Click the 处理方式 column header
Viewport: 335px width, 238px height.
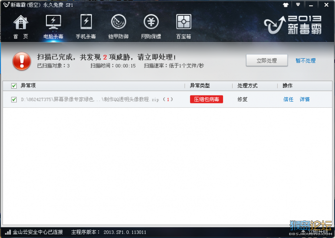click(247, 85)
